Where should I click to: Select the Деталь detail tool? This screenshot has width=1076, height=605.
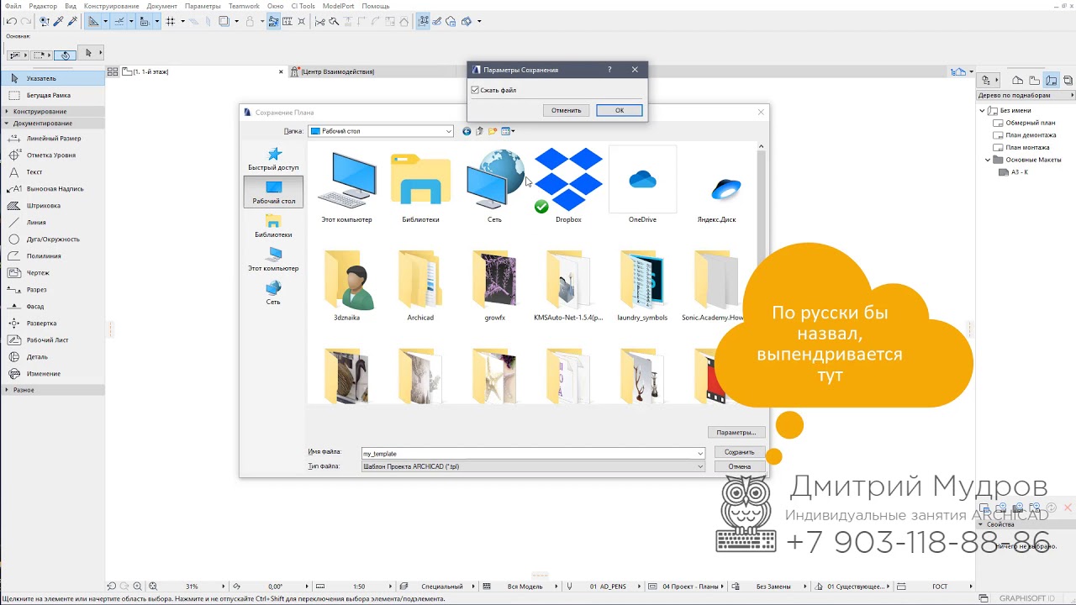point(52,356)
